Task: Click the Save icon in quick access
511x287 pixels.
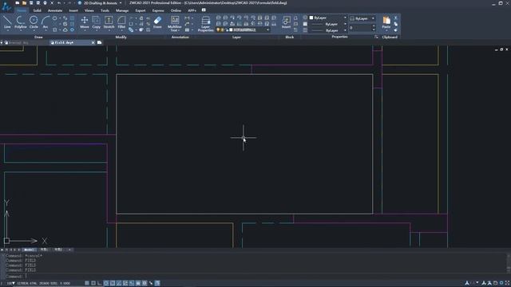Action: 31,3
